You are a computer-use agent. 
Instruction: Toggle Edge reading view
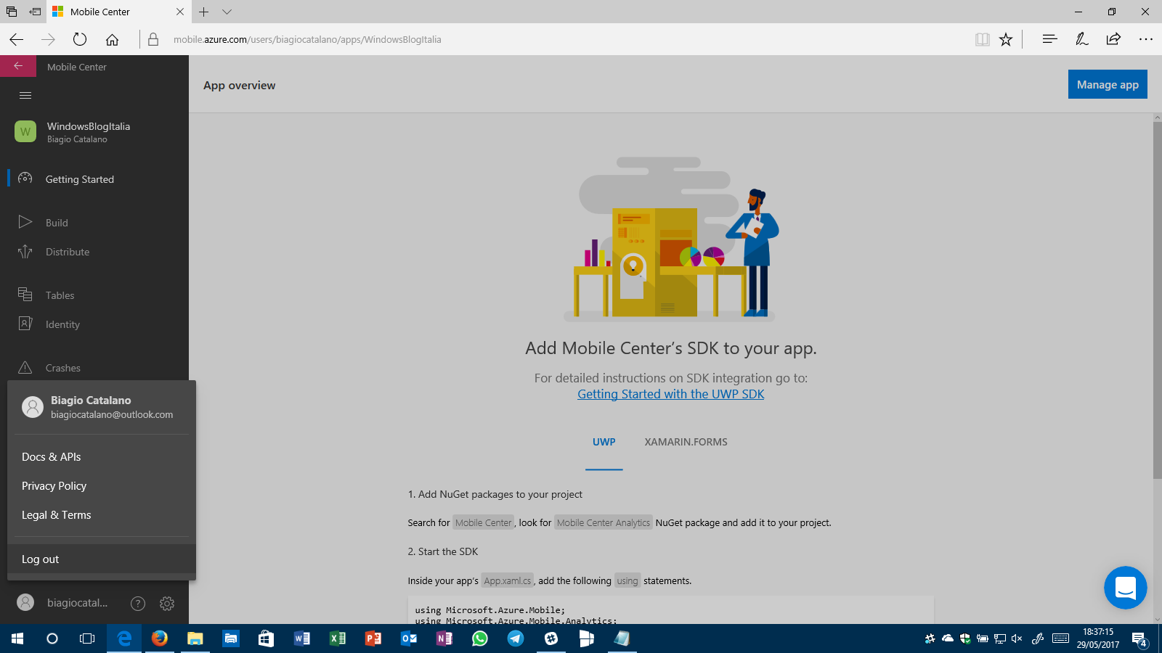click(x=982, y=39)
